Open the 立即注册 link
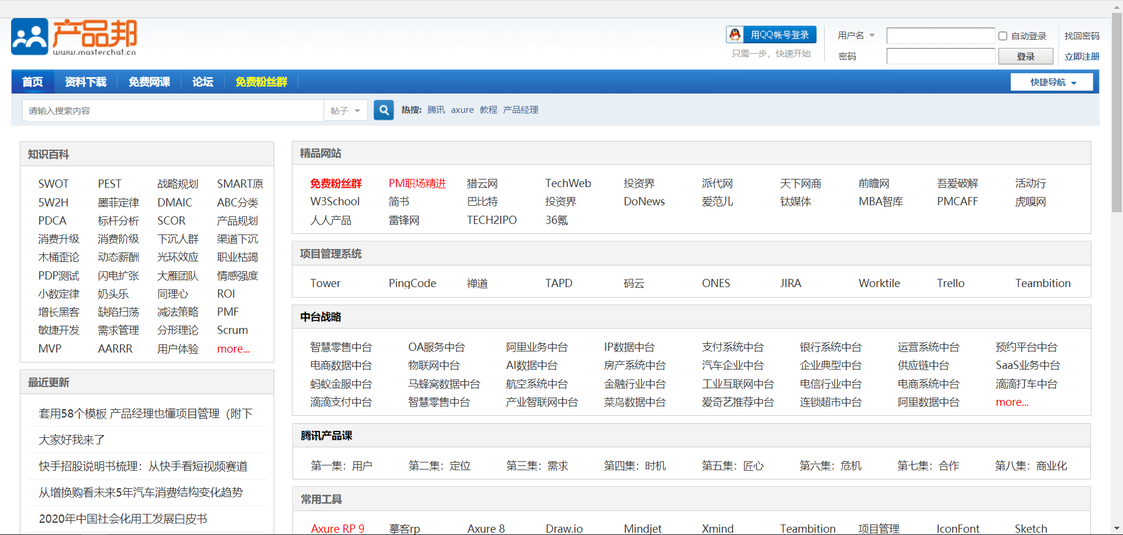 [1081, 56]
